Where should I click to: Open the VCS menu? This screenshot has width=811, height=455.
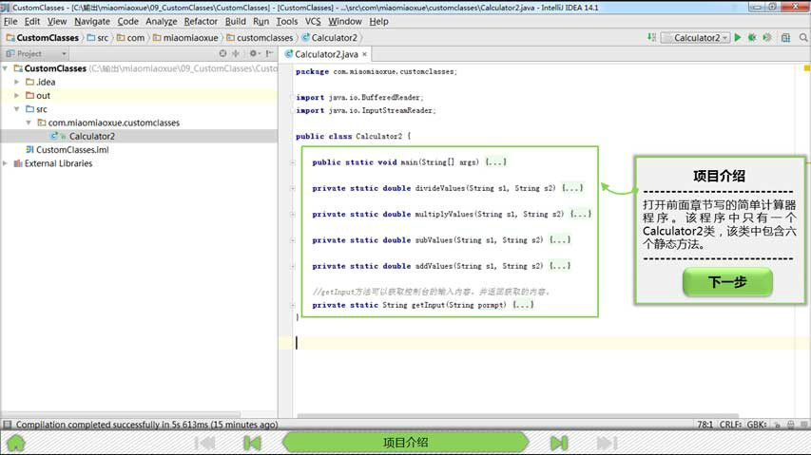pyautogui.click(x=313, y=21)
